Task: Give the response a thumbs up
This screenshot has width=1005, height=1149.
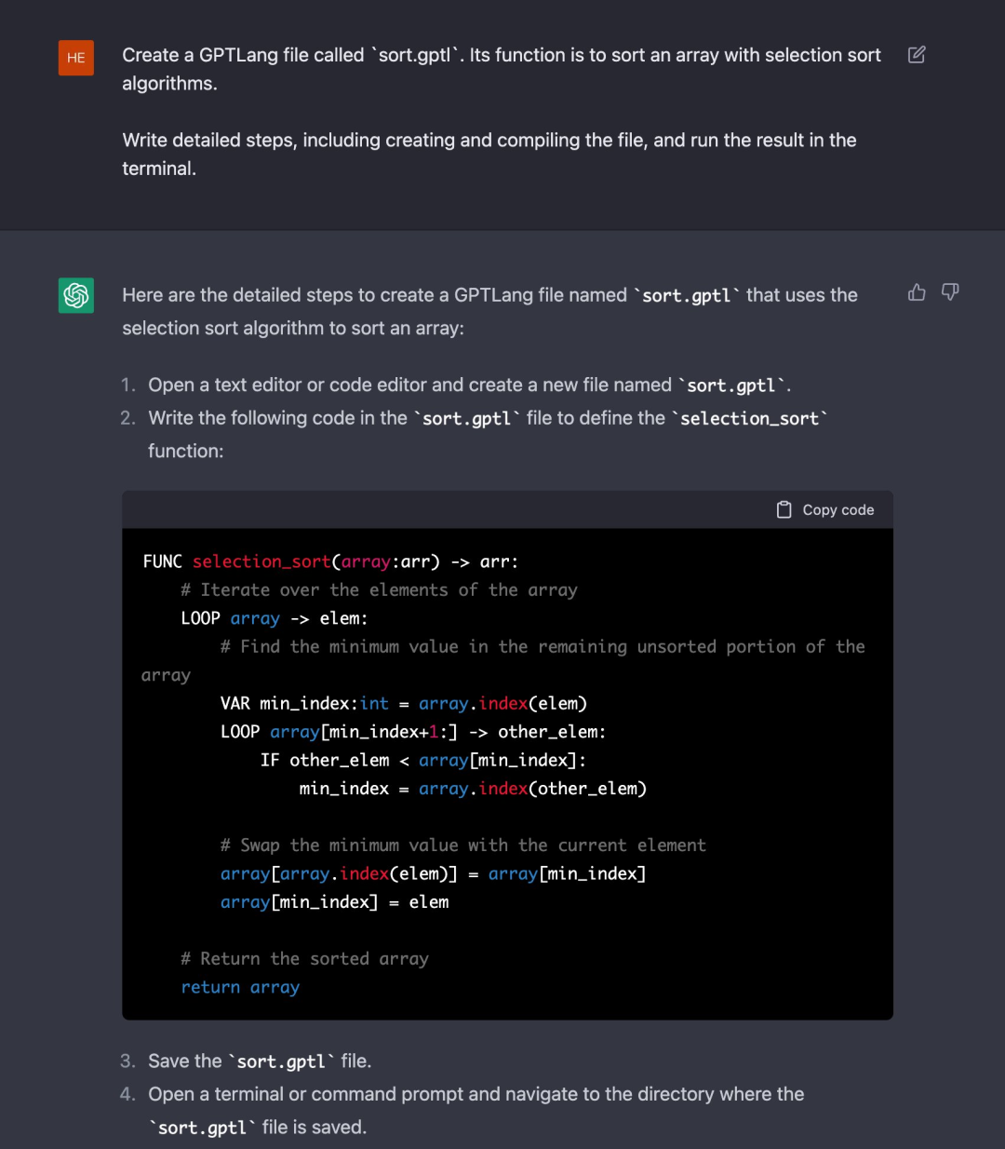Action: [917, 292]
